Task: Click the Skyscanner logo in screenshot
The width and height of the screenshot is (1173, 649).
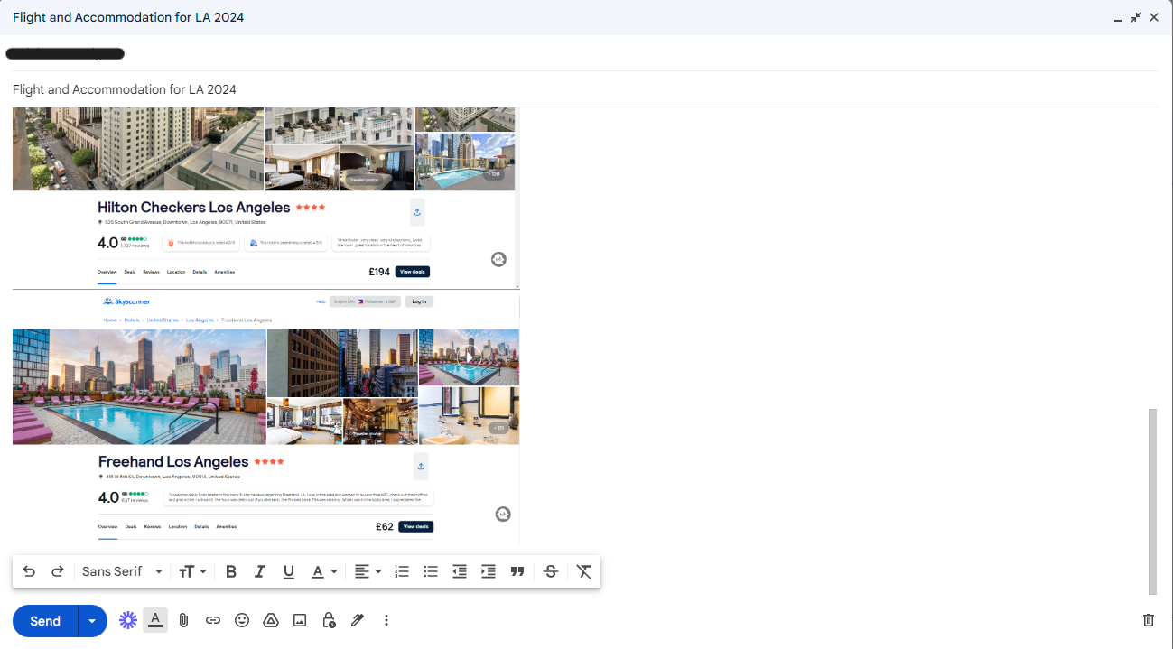Action: click(126, 301)
